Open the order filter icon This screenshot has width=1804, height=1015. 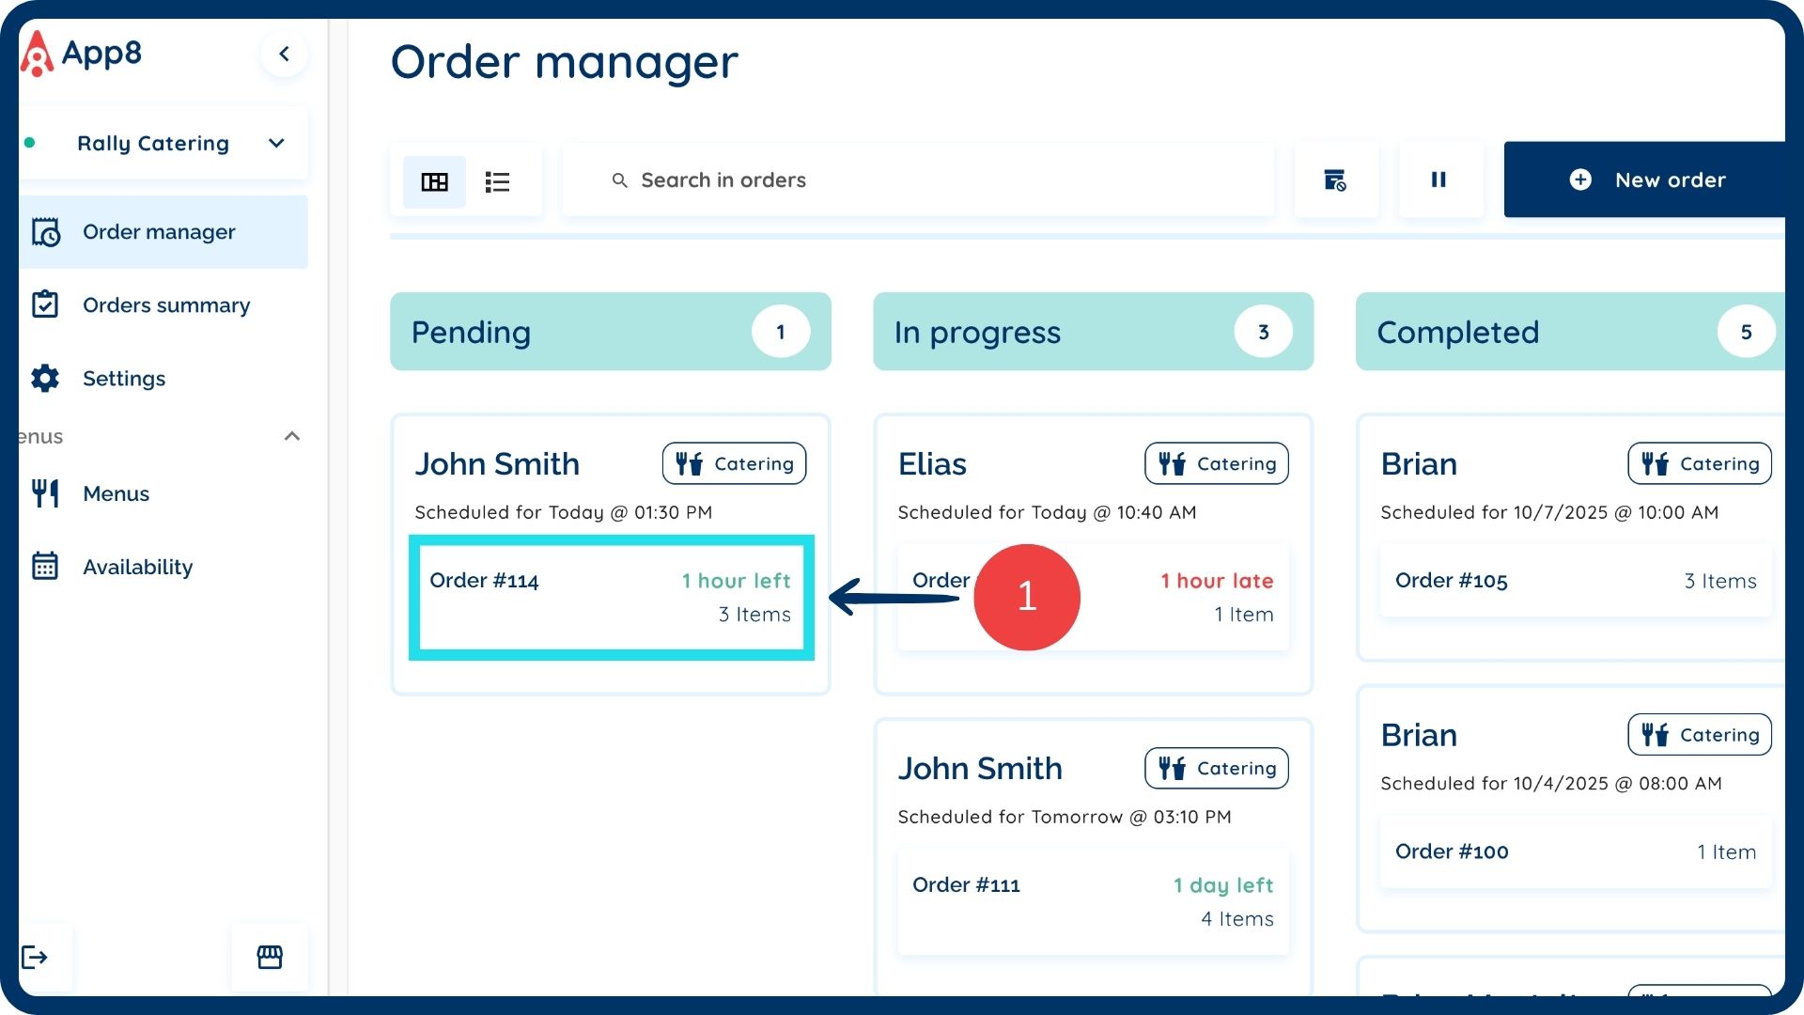point(1334,180)
